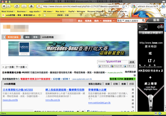
Task: Click the Derby logo thumbnail in the banner
Action: click(24, 49)
